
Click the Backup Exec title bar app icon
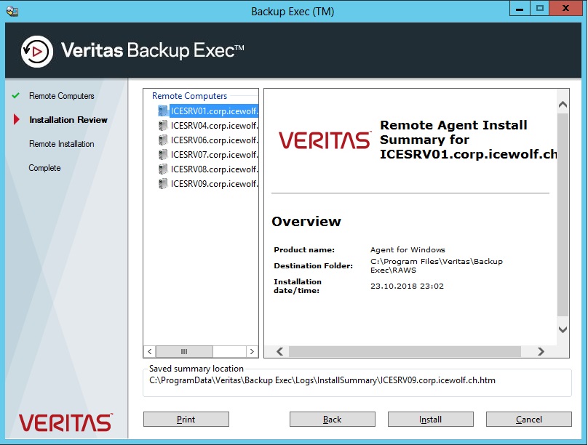[12, 11]
